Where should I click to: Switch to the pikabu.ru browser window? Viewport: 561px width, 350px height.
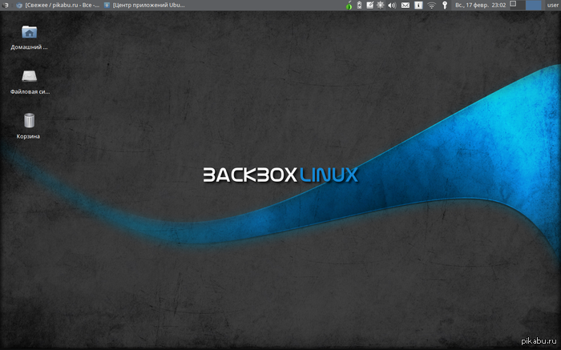(x=58, y=5)
